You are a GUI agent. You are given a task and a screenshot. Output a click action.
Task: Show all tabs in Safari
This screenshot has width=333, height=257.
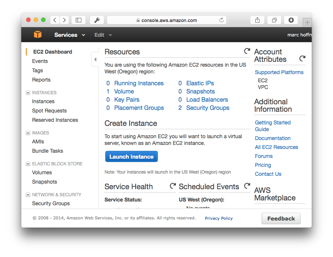(274, 20)
